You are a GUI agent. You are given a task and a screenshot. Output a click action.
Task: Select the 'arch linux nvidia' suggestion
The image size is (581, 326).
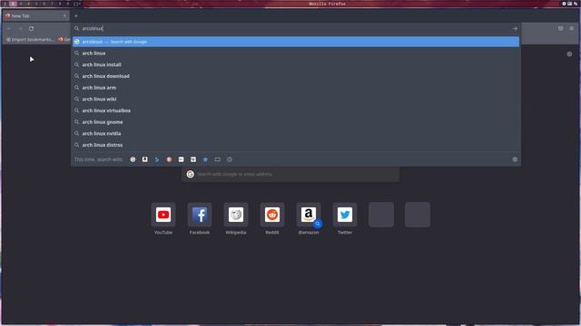(296, 133)
